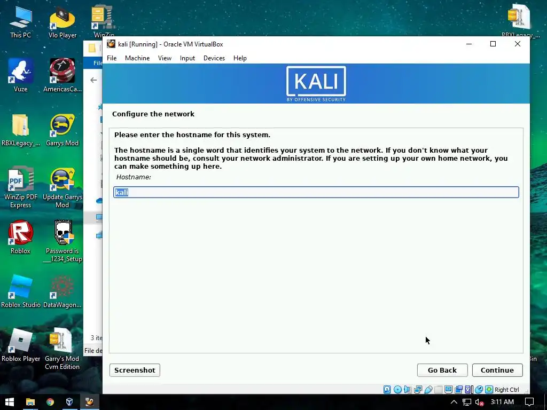Viewport: 547px width, 410px height.
Task: Click the muted volume tray icon
Action: (479, 402)
